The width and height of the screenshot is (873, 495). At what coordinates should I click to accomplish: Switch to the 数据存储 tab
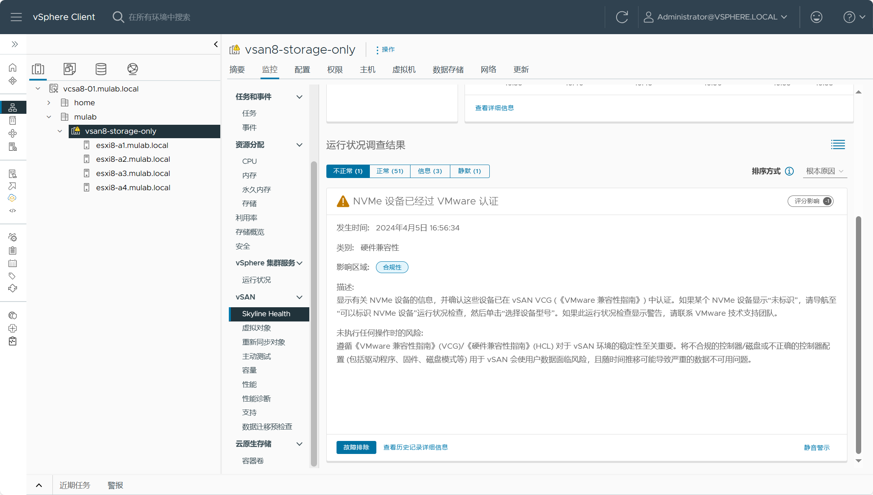pos(448,69)
